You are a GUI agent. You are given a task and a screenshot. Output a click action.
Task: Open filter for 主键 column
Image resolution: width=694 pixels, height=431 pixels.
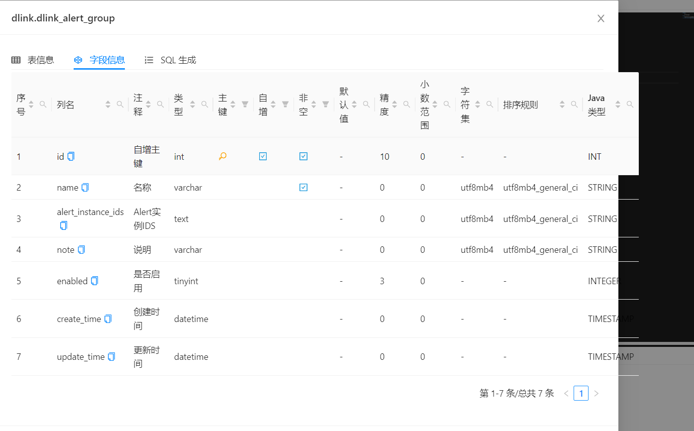(x=245, y=105)
